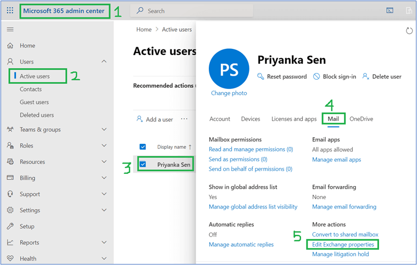The image size is (417, 265).
Task: Open Send on behalf of permissions (0)
Action: (x=251, y=169)
